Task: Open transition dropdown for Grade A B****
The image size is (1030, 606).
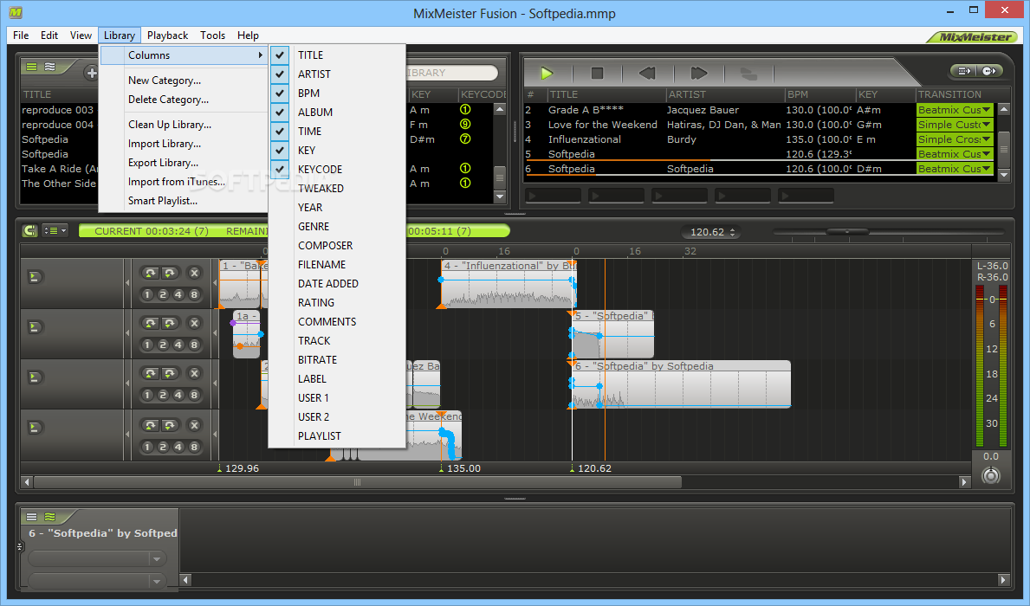Action: (986, 110)
